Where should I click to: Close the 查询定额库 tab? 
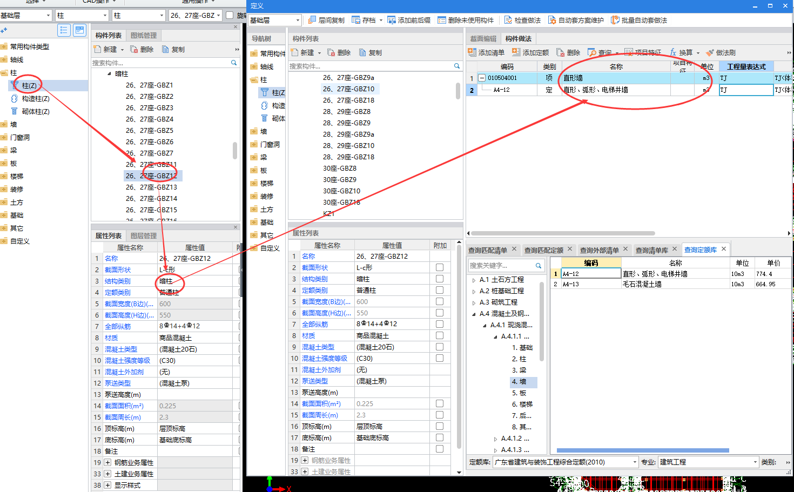point(724,249)
